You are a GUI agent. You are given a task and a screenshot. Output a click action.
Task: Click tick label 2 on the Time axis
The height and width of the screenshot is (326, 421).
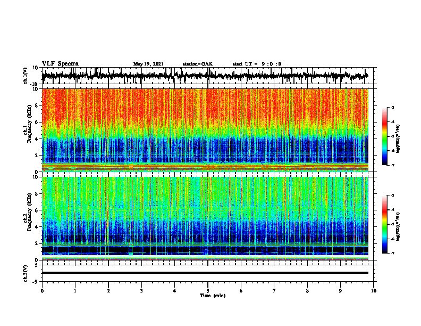click(108, 291)
